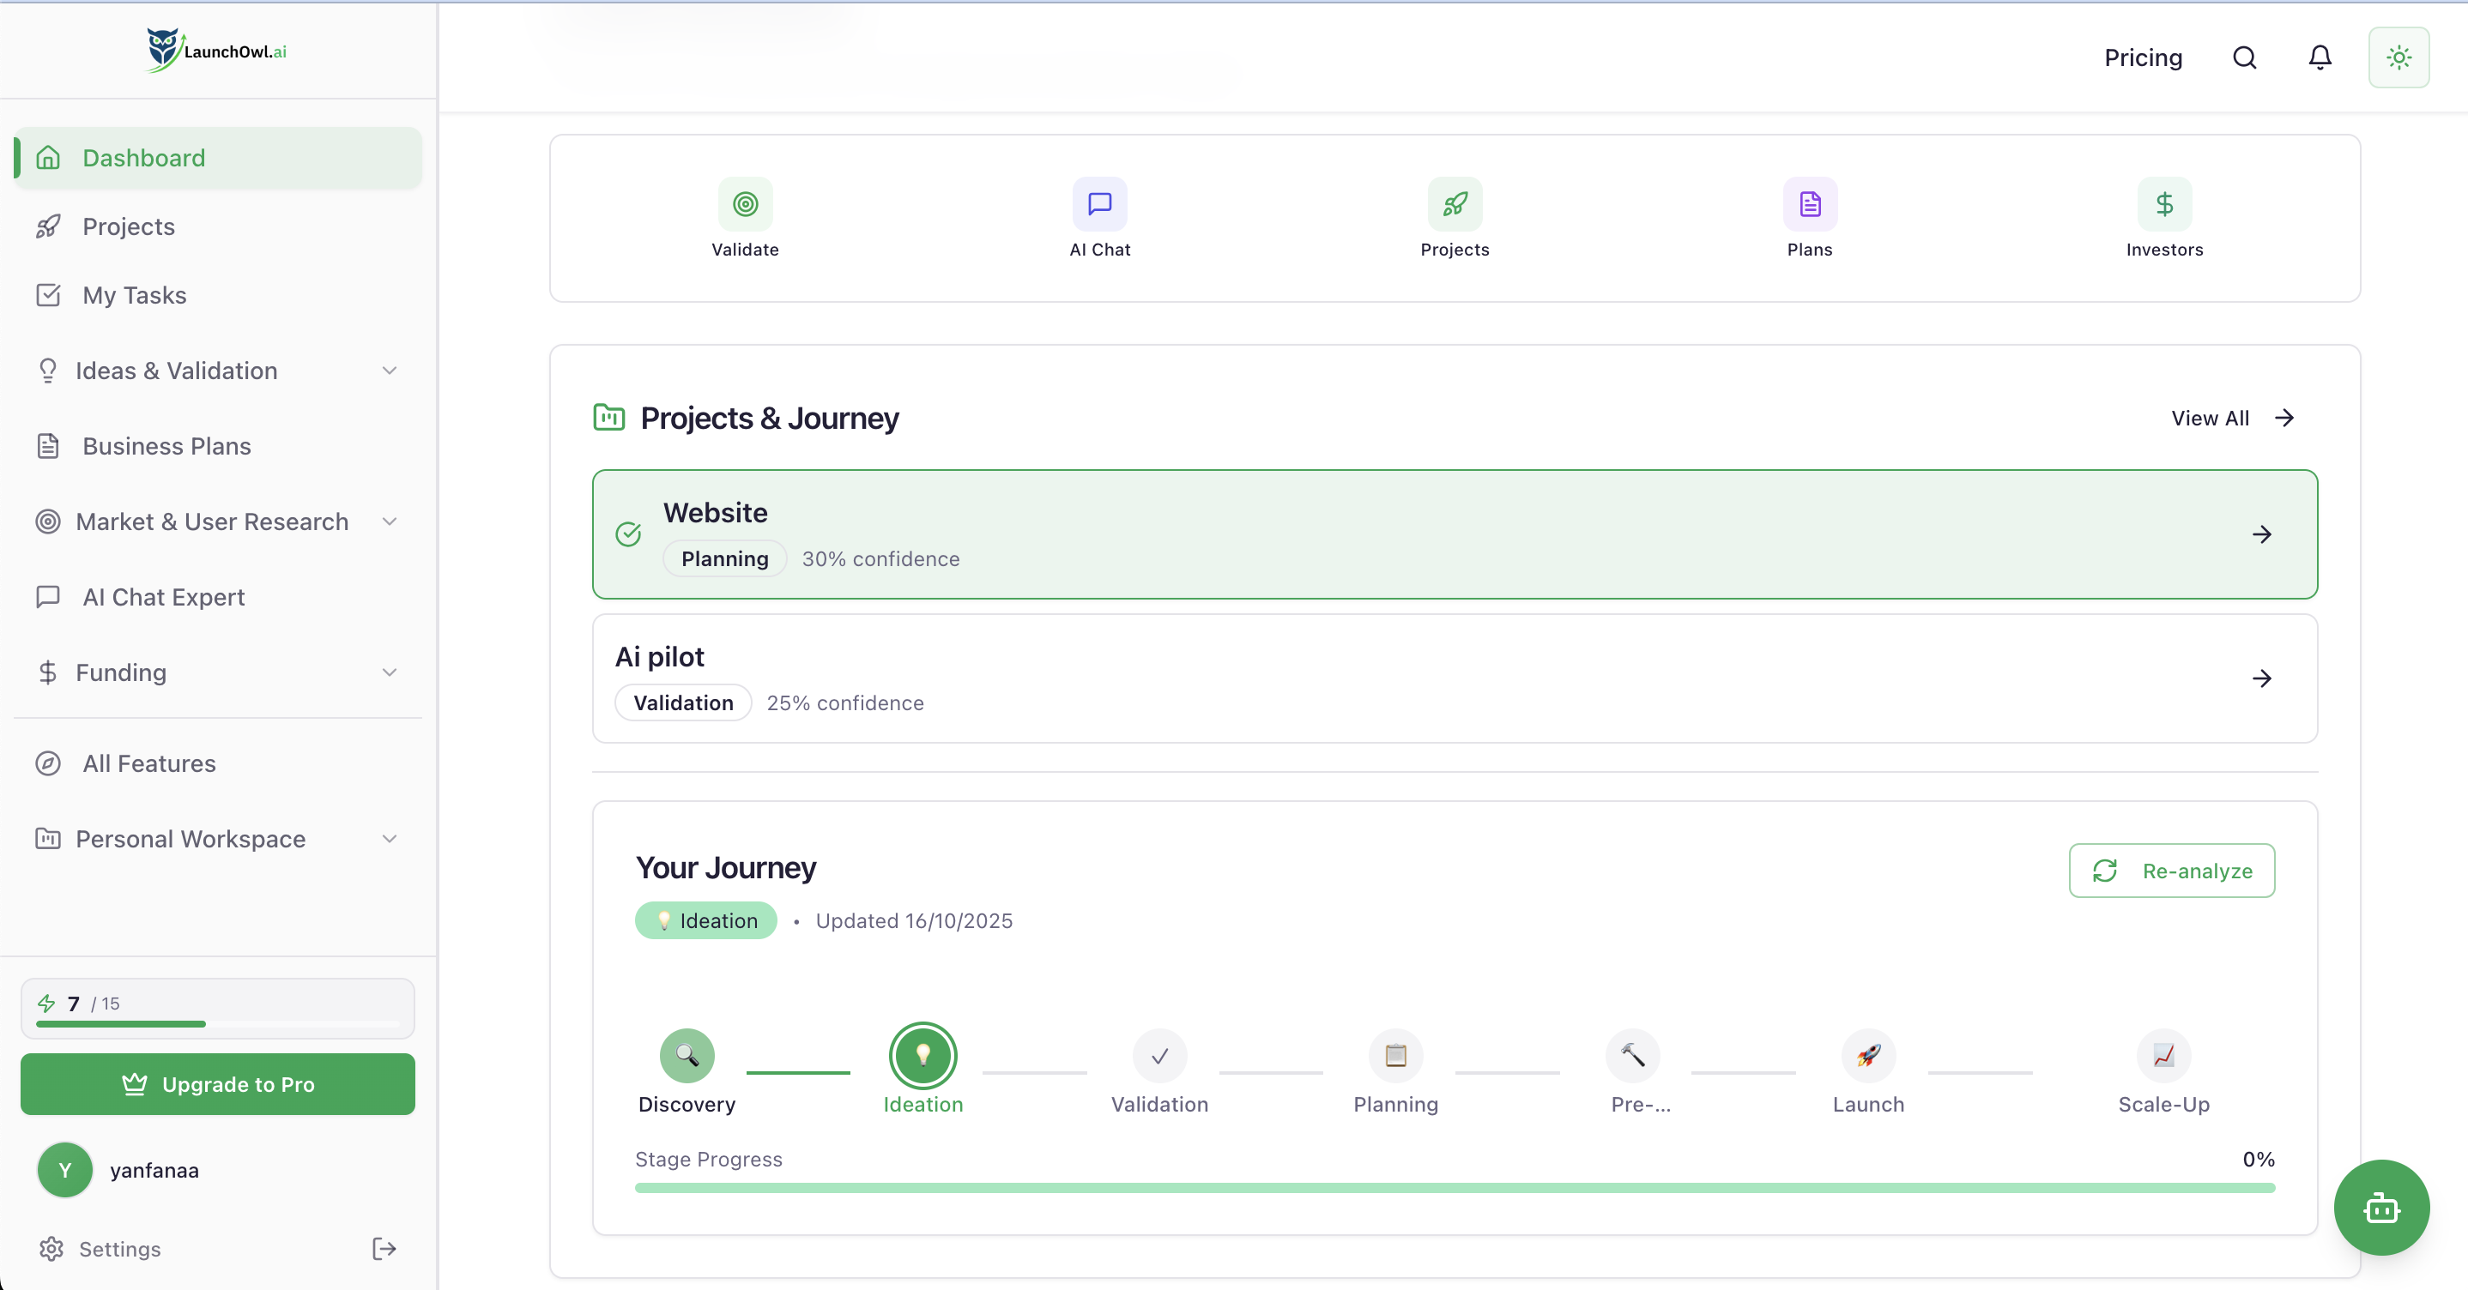
Task: Click the Investors dollar icon
Action: [x=2164, y=204]
